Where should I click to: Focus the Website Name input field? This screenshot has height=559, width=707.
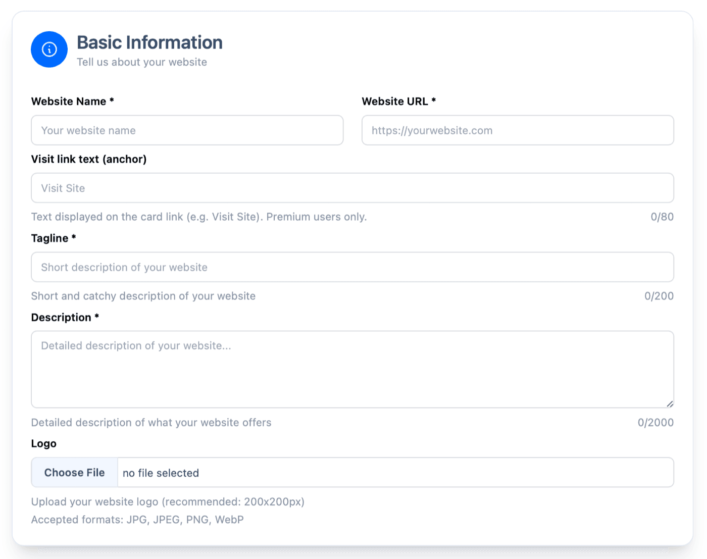[187, 130]
